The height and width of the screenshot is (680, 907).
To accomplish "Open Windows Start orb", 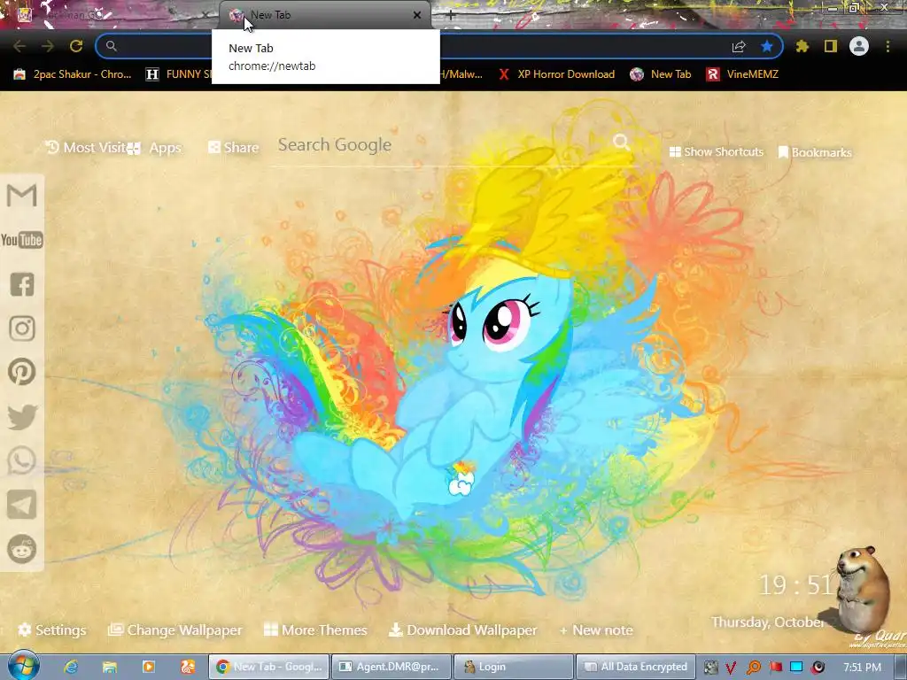I will click(23, 666).
